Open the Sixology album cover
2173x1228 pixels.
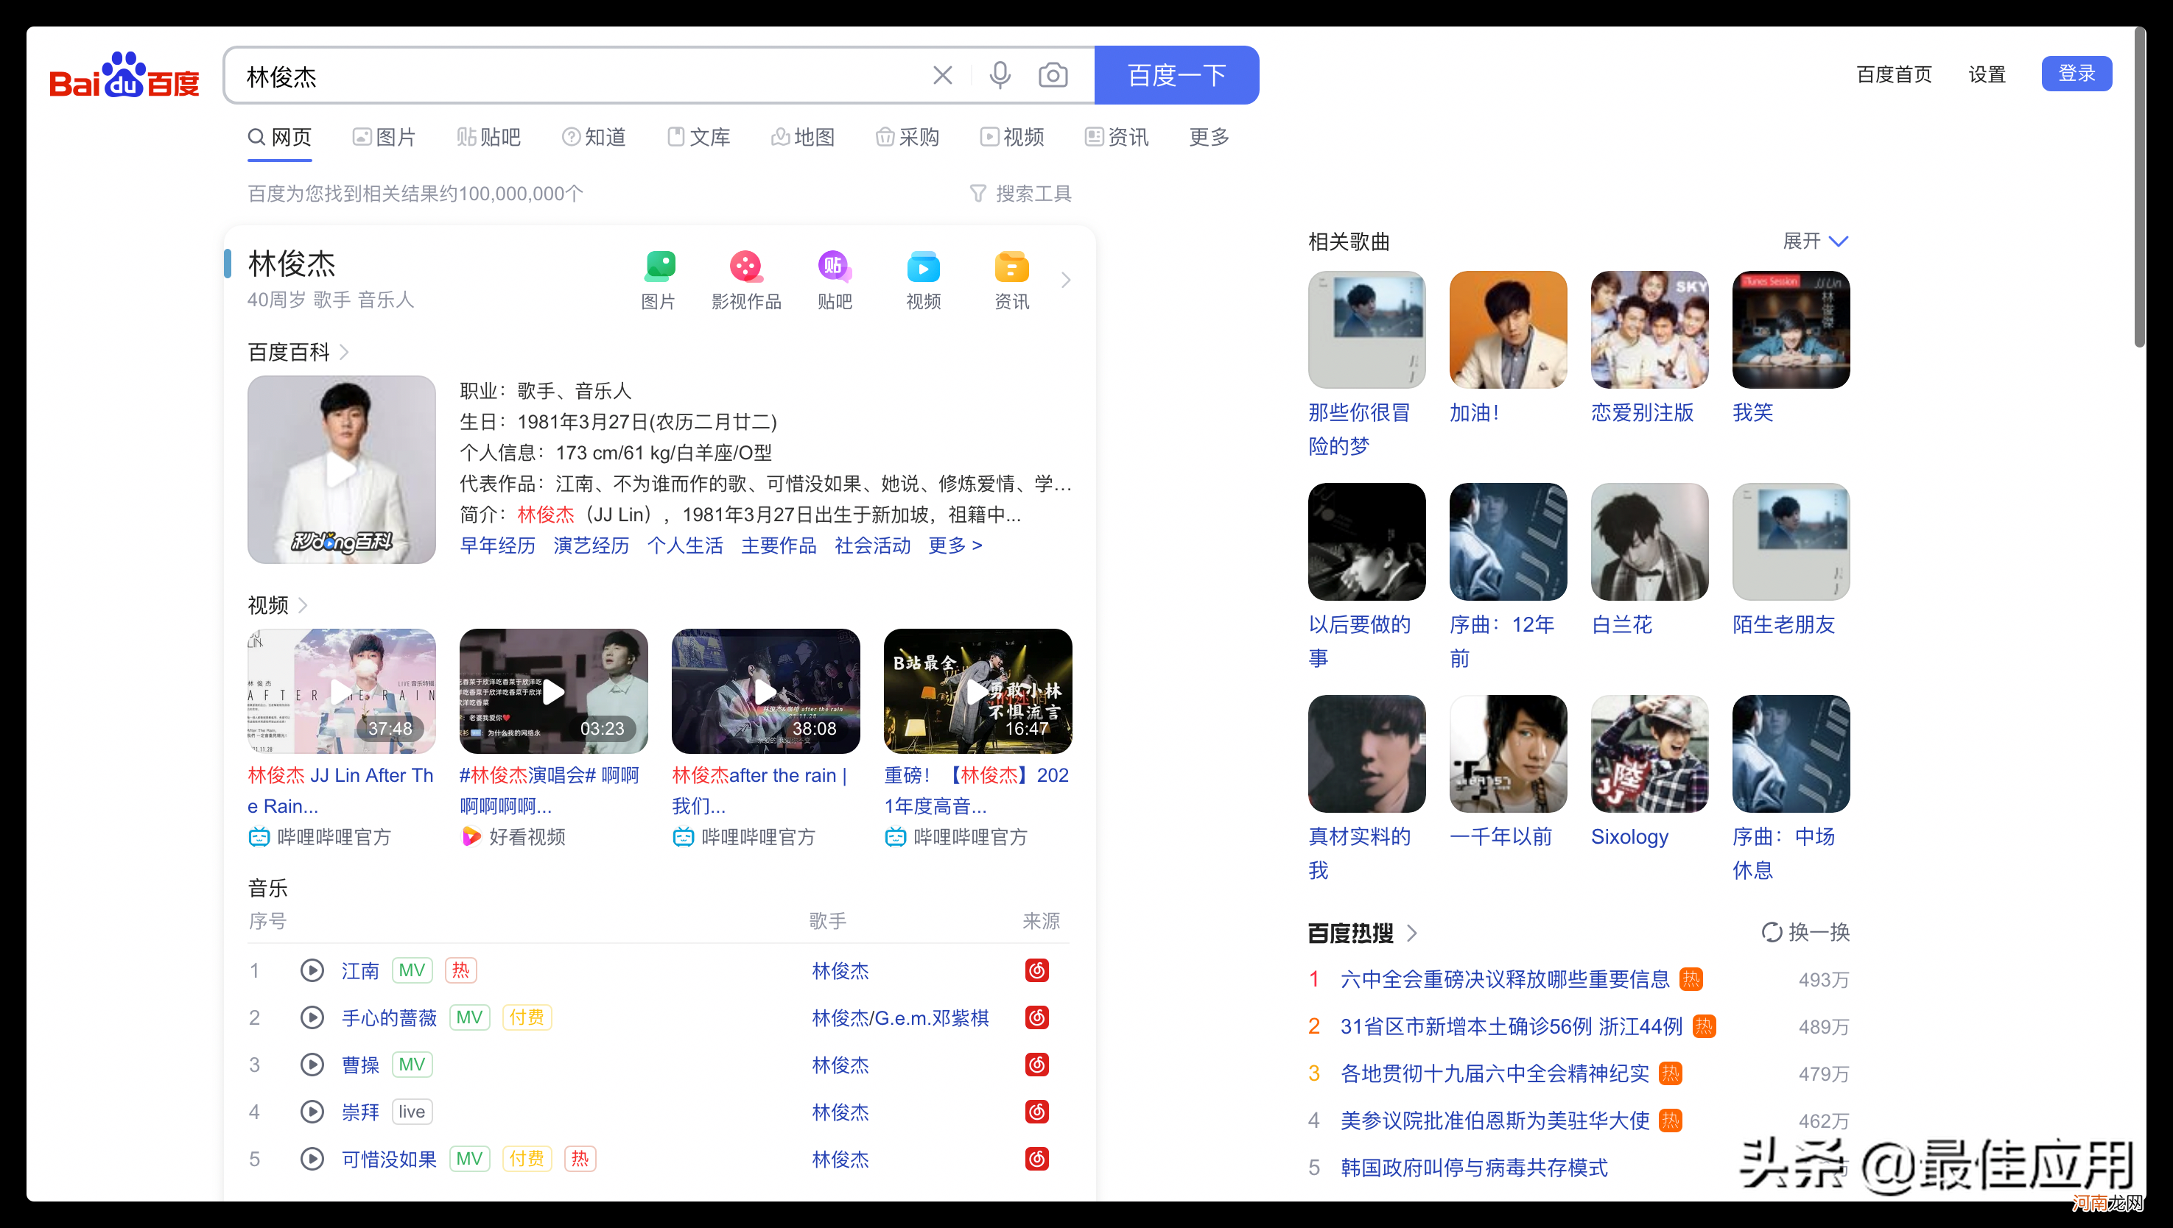(x=1649, y=753)
